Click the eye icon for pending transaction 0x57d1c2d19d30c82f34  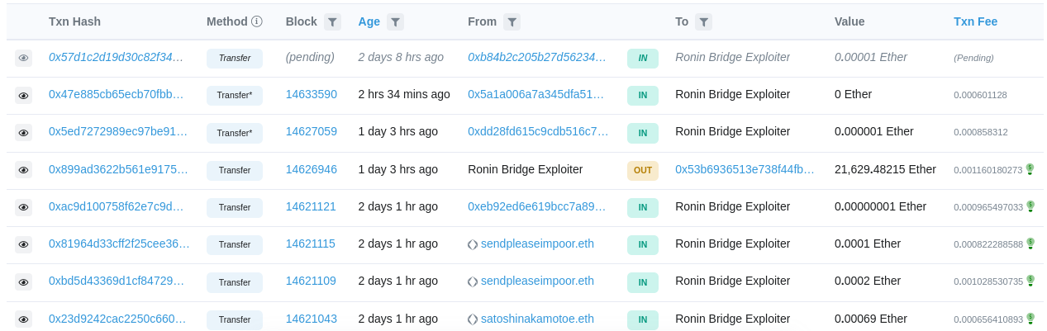click(23, 58)
